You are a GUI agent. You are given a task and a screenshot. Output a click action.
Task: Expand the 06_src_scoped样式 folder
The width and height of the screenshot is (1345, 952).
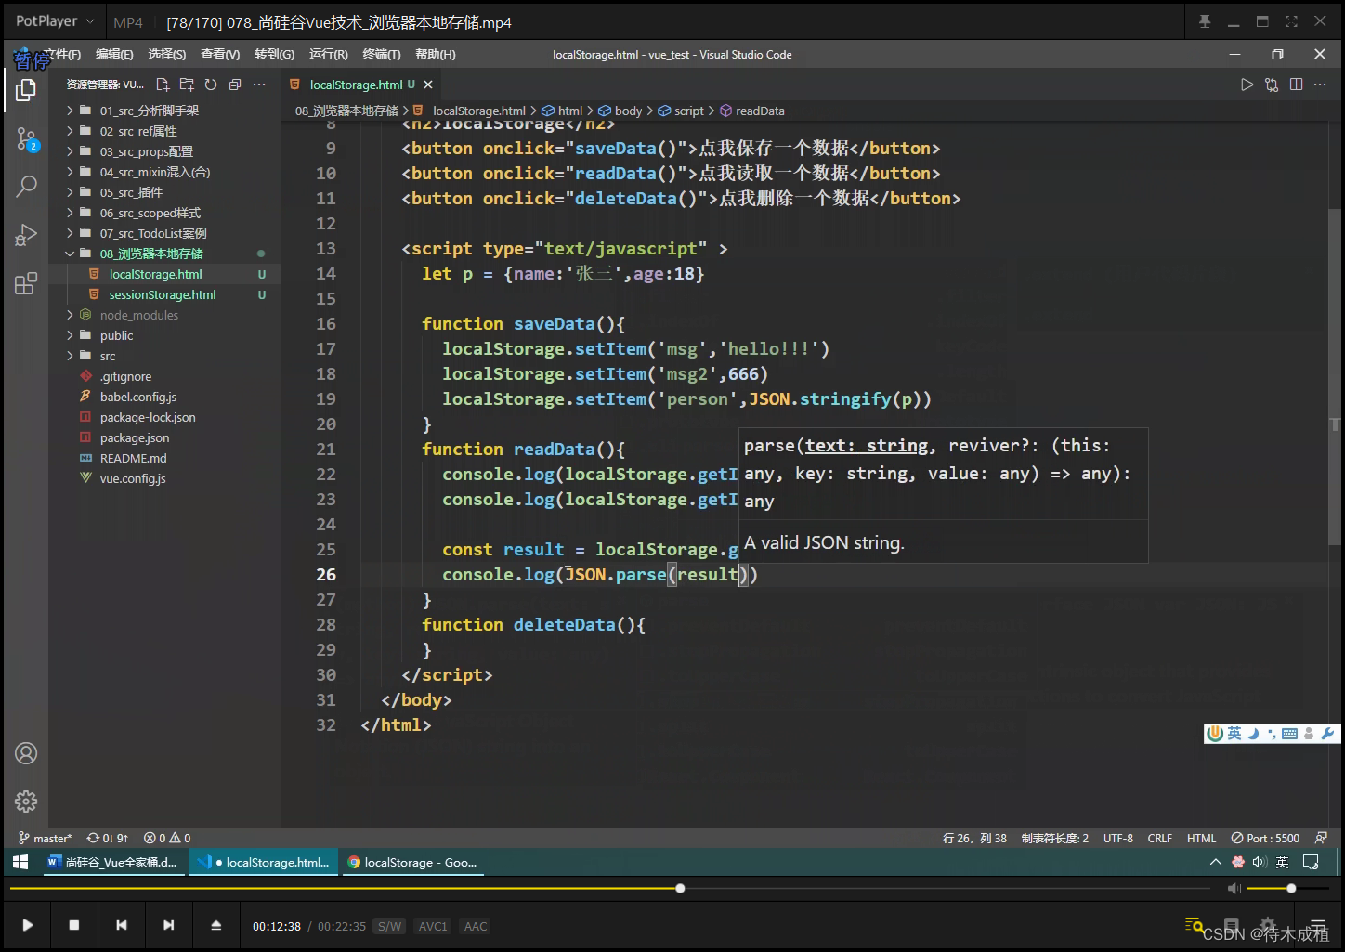coord(70,213)
